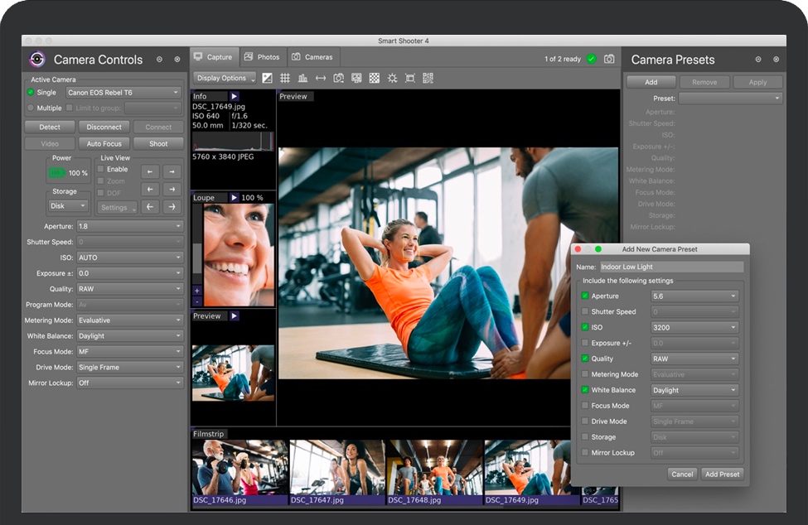Image resolution: width=808 pixels, height=525 pixels.
Task: Enable the Shutter Speed checkbox in preset dialog
Action: 585,312
